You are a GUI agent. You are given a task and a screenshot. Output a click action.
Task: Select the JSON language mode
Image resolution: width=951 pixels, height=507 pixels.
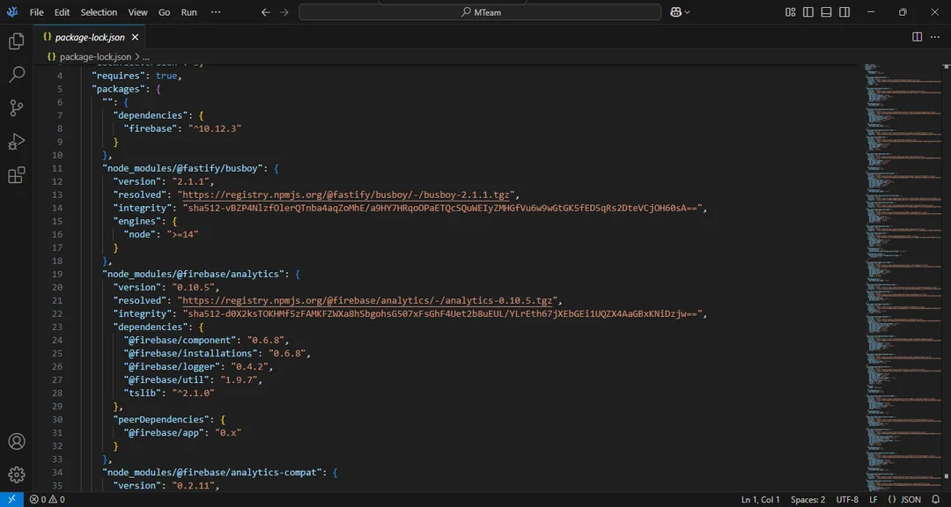pyautogui.click(x=904, y=500)
